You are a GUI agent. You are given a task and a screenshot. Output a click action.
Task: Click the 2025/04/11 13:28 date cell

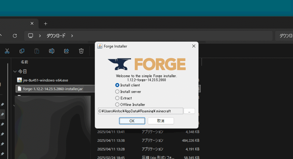tap(111, 149)
